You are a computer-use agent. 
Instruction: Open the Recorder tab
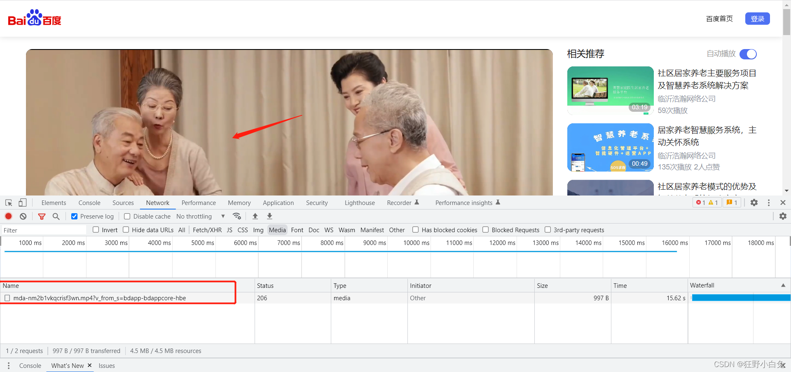[x=403, y=202]
